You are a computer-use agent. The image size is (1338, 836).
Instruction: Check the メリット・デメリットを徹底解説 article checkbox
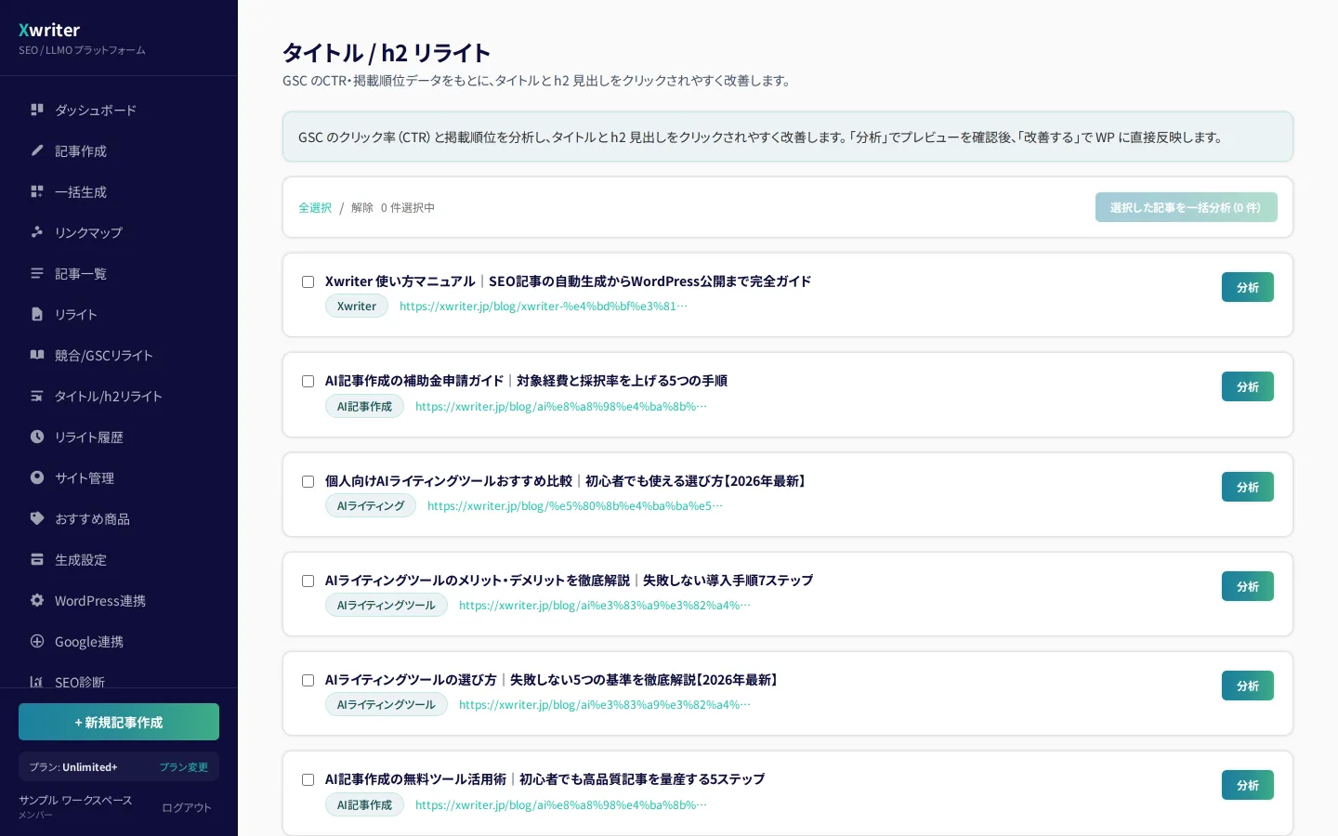click(x=308, y=581)
